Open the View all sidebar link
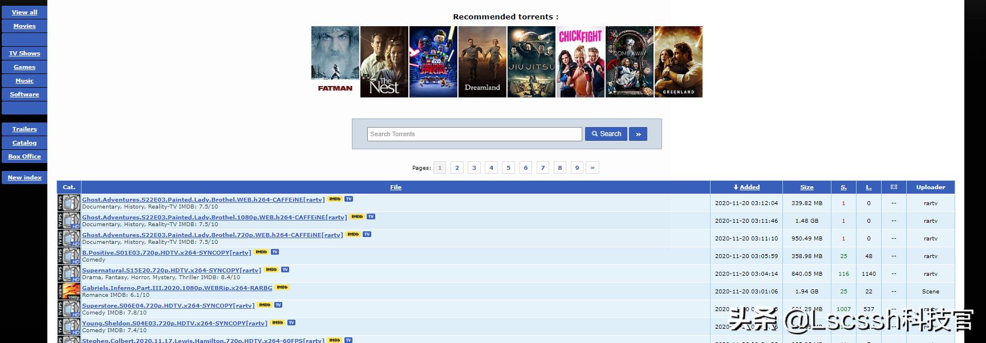The height and width of the screenshot is (343, 986). coord(25,12)
